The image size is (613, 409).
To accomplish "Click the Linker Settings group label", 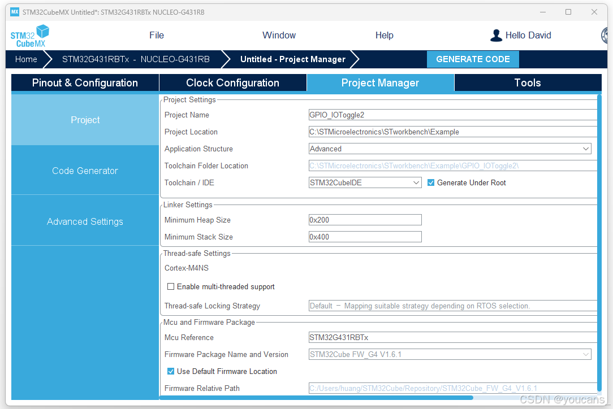I will (x=188, y=204).
